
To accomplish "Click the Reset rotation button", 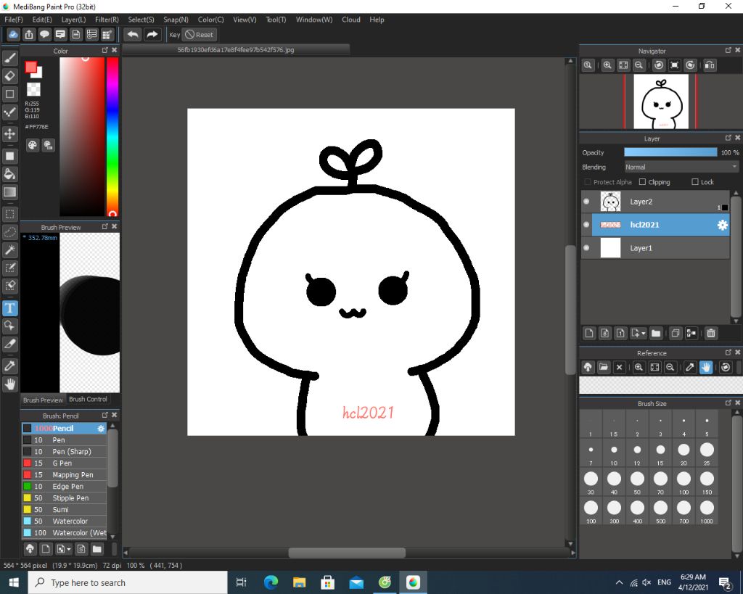I will (x=200, y=35).
